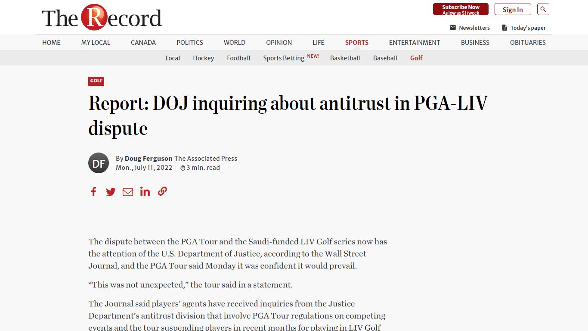
Task: Open BUSINESS section
Action: [475, 42]
